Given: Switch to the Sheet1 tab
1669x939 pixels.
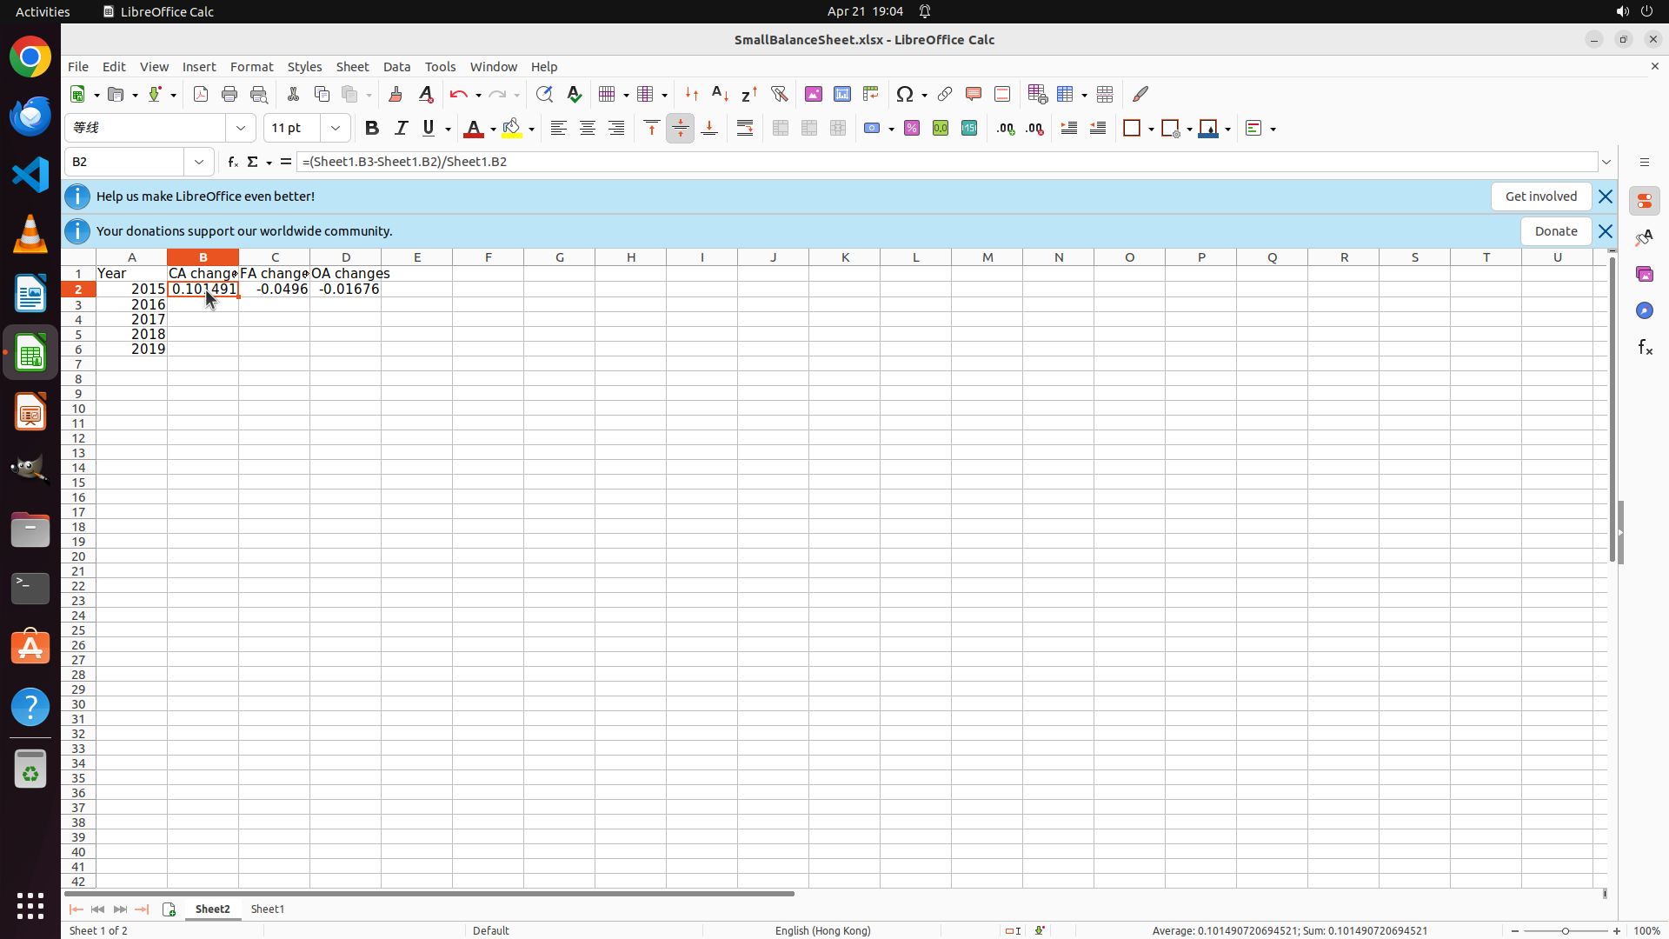Looking at the screenshot, I should click(x=267, y=909).
